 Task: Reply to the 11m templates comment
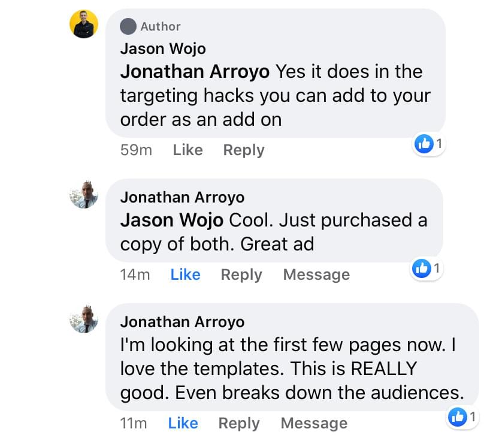(239, 423)
